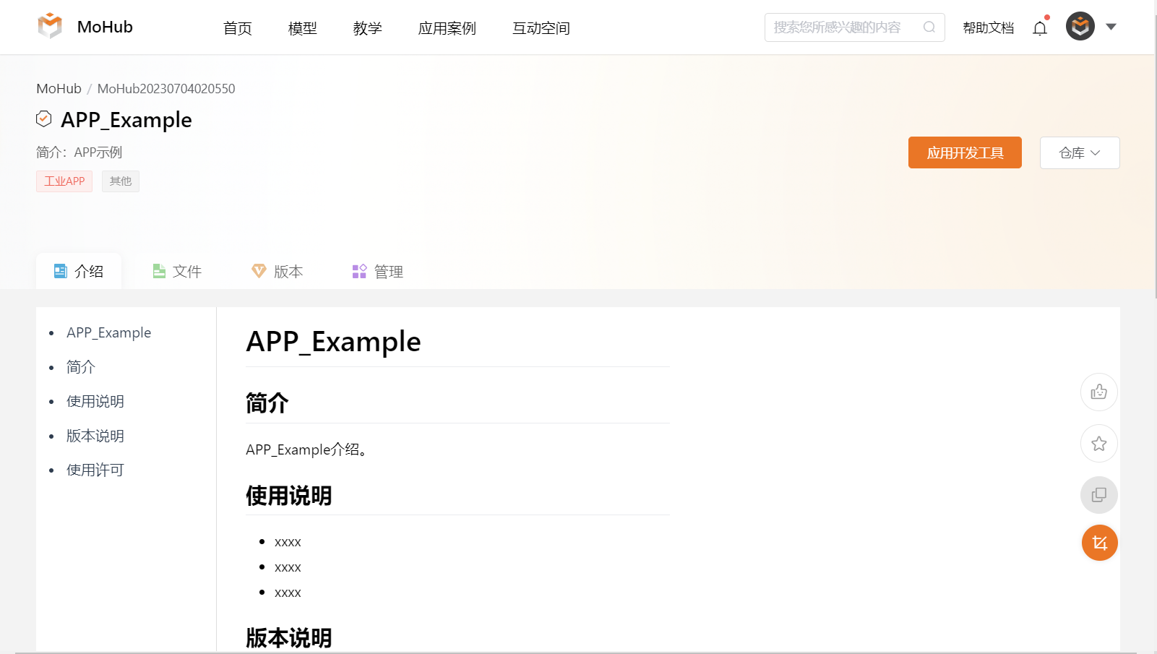Viewport: 1157px width, 654px height.
Task: Click the MoHub breadcrumb link
Action: point(59,88)
